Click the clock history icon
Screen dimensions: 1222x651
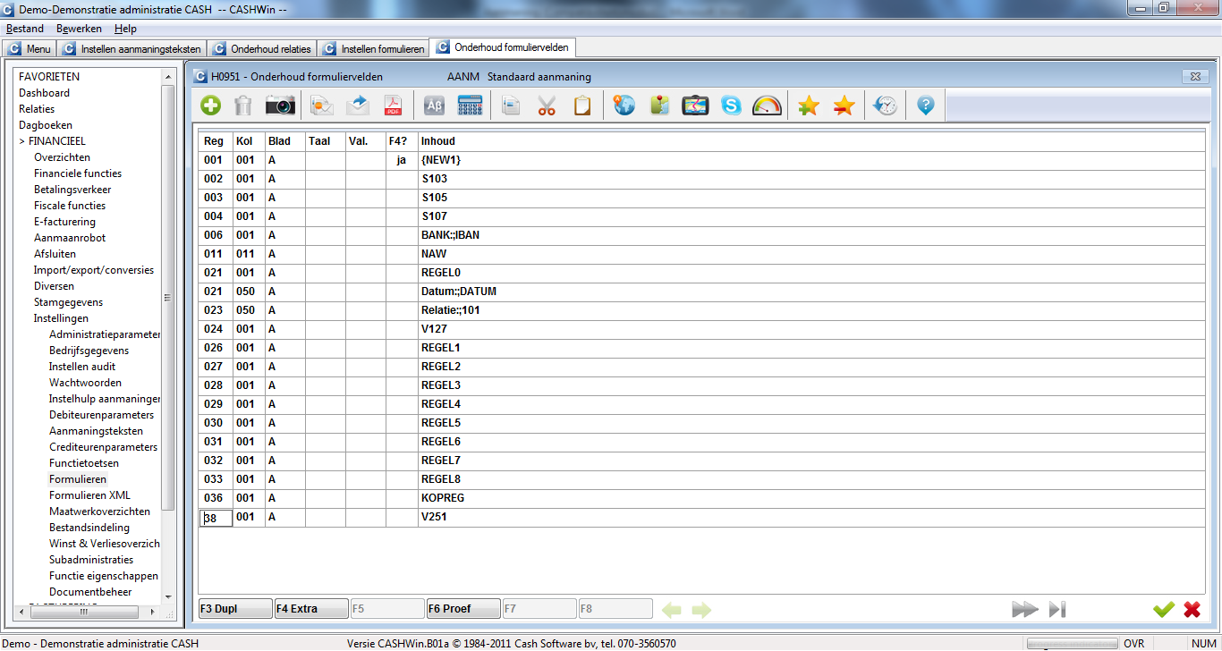click(885, 106)
